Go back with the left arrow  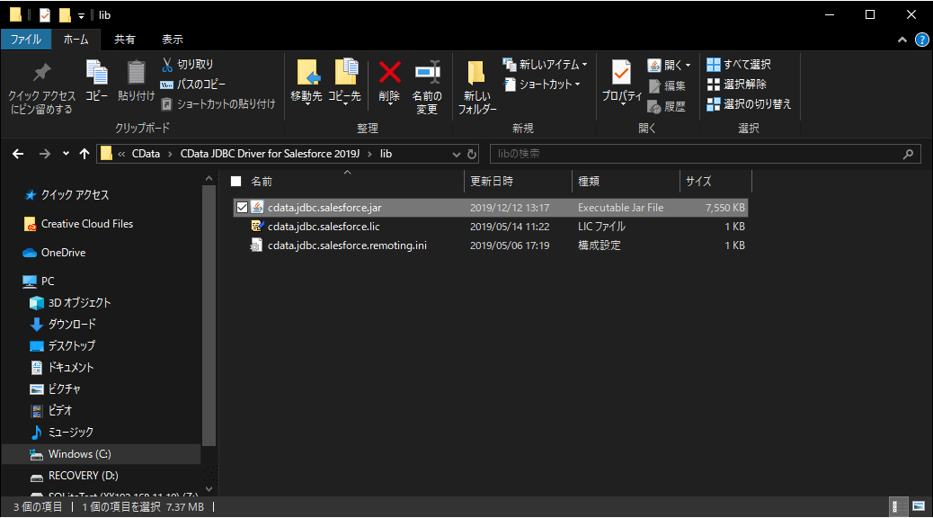pyautogui.click(x=18, y=154)
